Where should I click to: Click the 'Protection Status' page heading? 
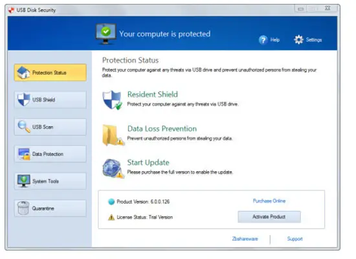click(130, 60)
